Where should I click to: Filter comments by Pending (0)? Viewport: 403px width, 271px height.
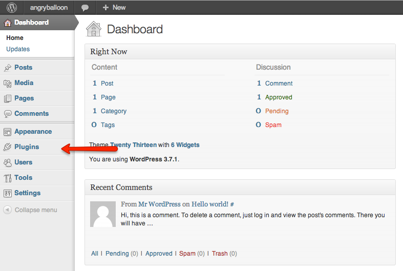[122, 254]
